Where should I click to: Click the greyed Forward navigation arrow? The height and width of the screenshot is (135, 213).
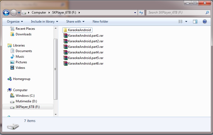point(14,12)
